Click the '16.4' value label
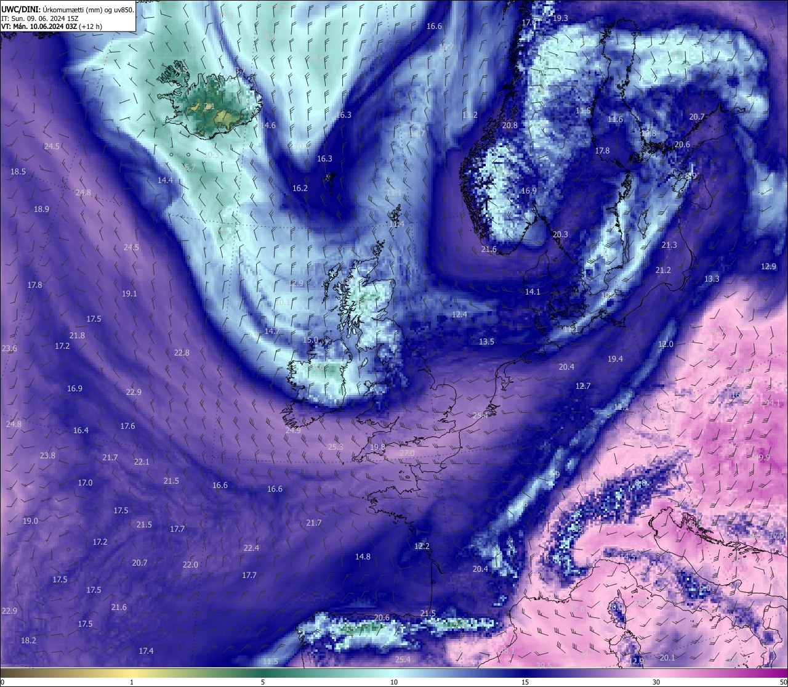Image resolution: width=788 pixels, height=687 pixels. [81, 430]
